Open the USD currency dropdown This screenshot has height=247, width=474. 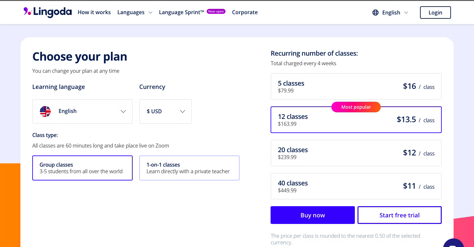tap(165, 111)
